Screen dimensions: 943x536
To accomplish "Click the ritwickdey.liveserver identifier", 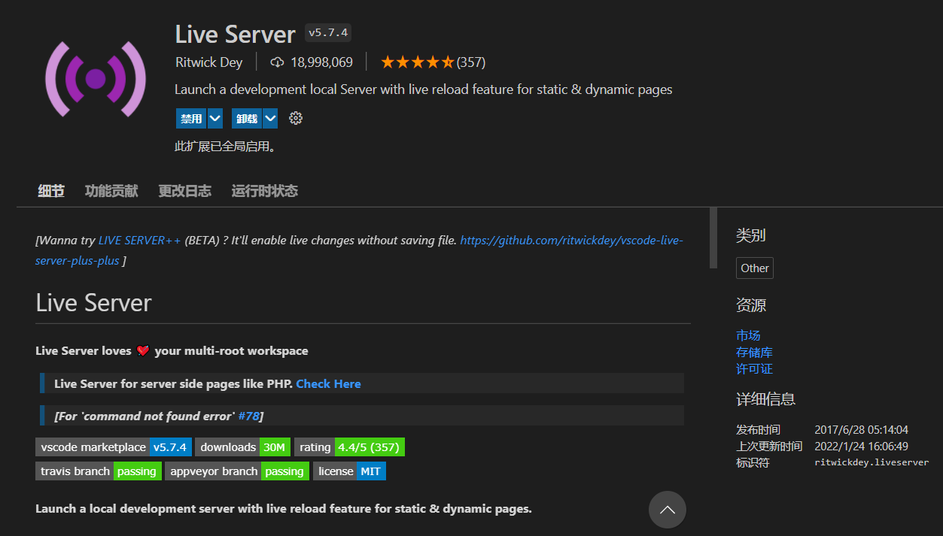I will tap(872, 462).
